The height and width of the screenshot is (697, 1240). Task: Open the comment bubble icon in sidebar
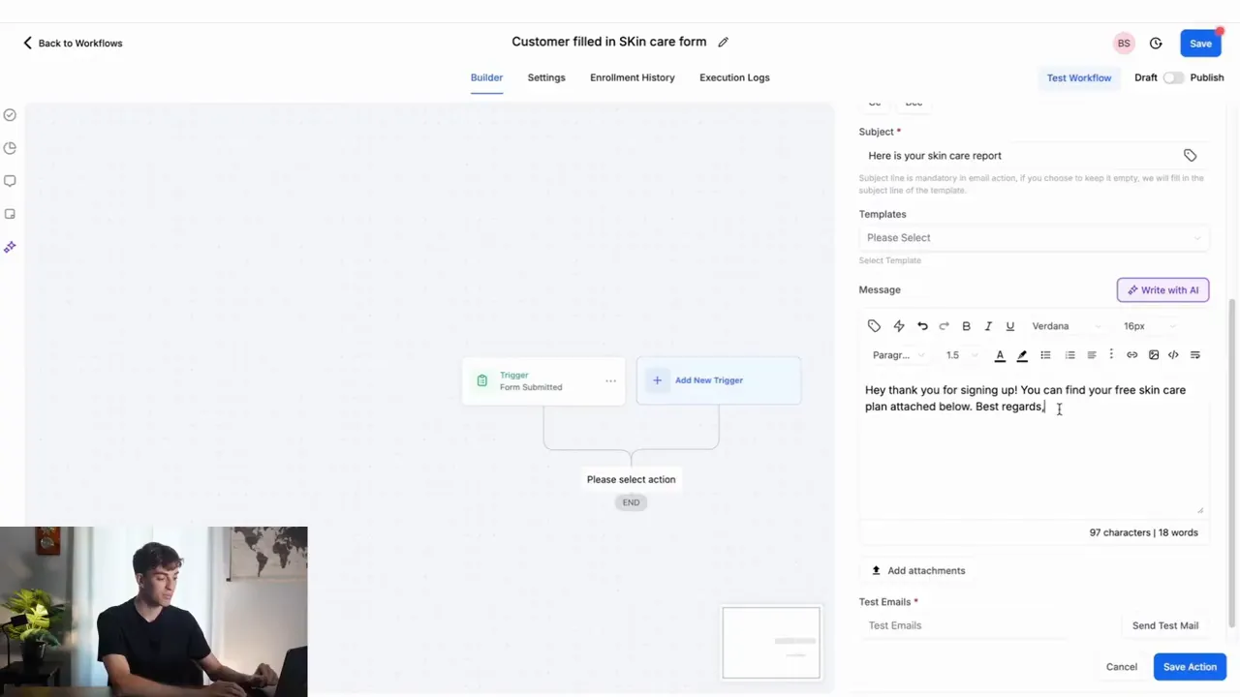coord(10,181)
